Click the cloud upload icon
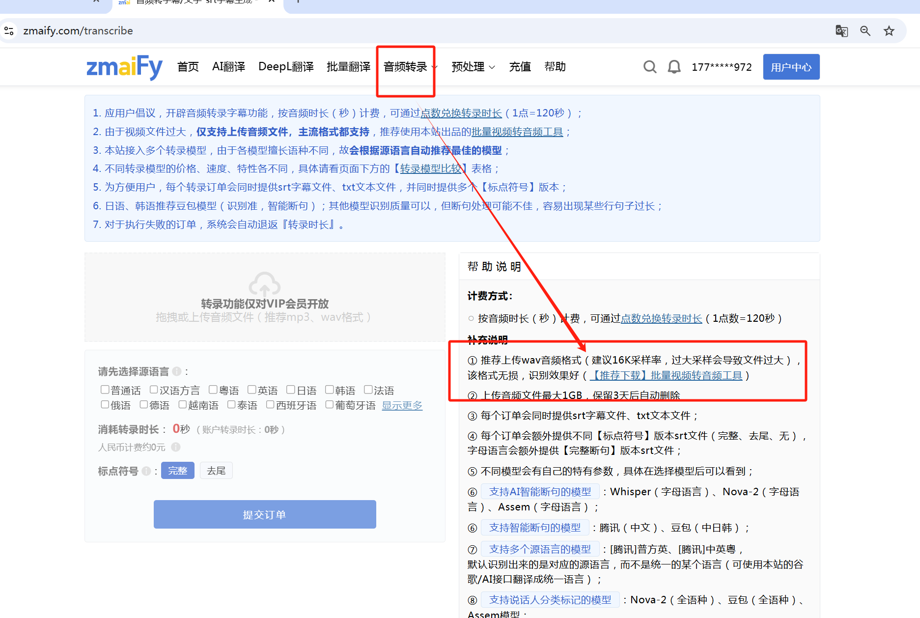The height and width of the screenshot is (618, 920). click(x=265, y=284)
